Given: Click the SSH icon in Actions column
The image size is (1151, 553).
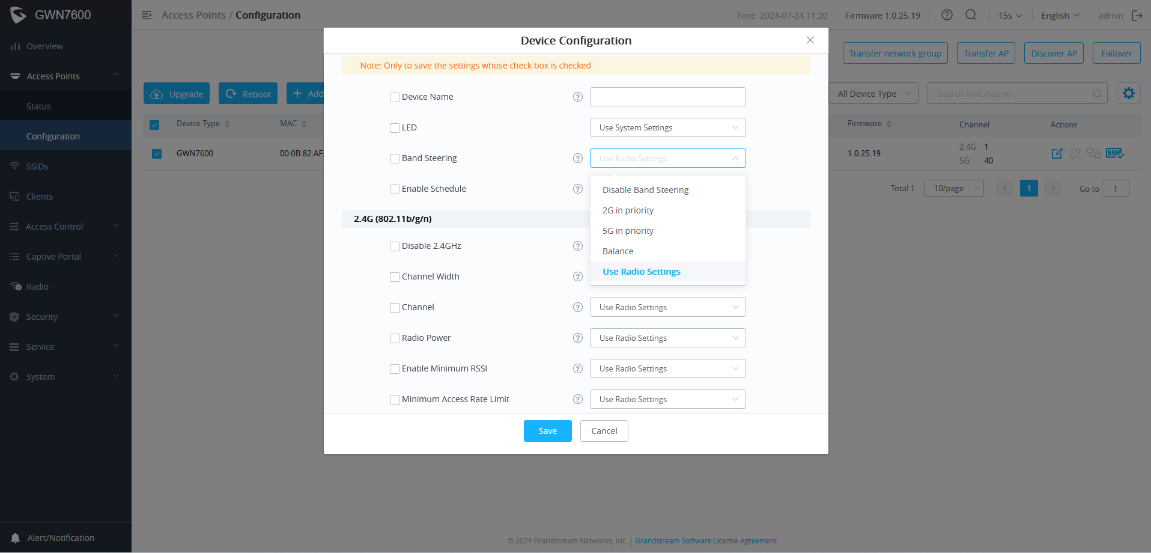Looking at the screenshot, I should [x=1115, y=153].
